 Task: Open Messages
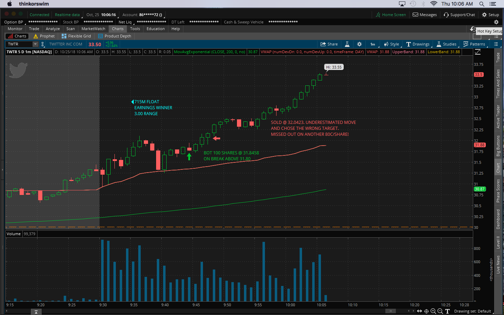click(x=425, y=15)
